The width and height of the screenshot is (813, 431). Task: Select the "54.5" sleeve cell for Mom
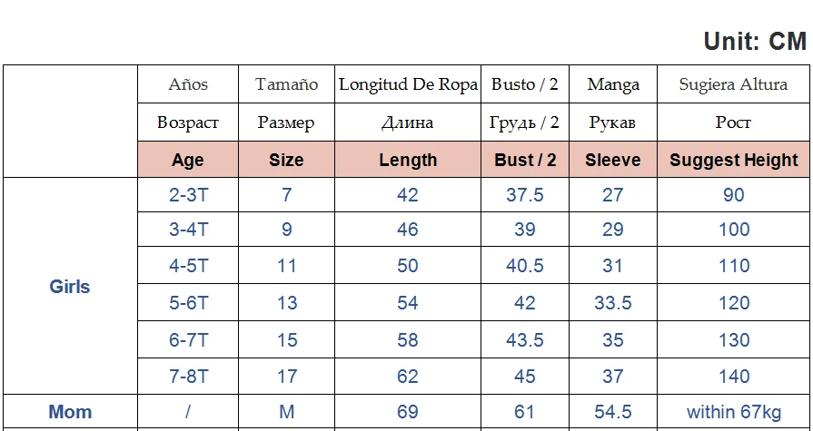pyautogui.click(x=612, y=412)
